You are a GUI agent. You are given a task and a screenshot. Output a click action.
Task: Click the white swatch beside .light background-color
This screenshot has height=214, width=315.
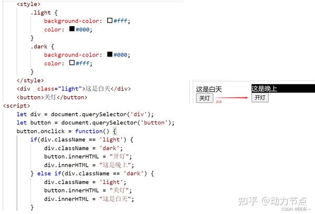[x=110, y=20]
